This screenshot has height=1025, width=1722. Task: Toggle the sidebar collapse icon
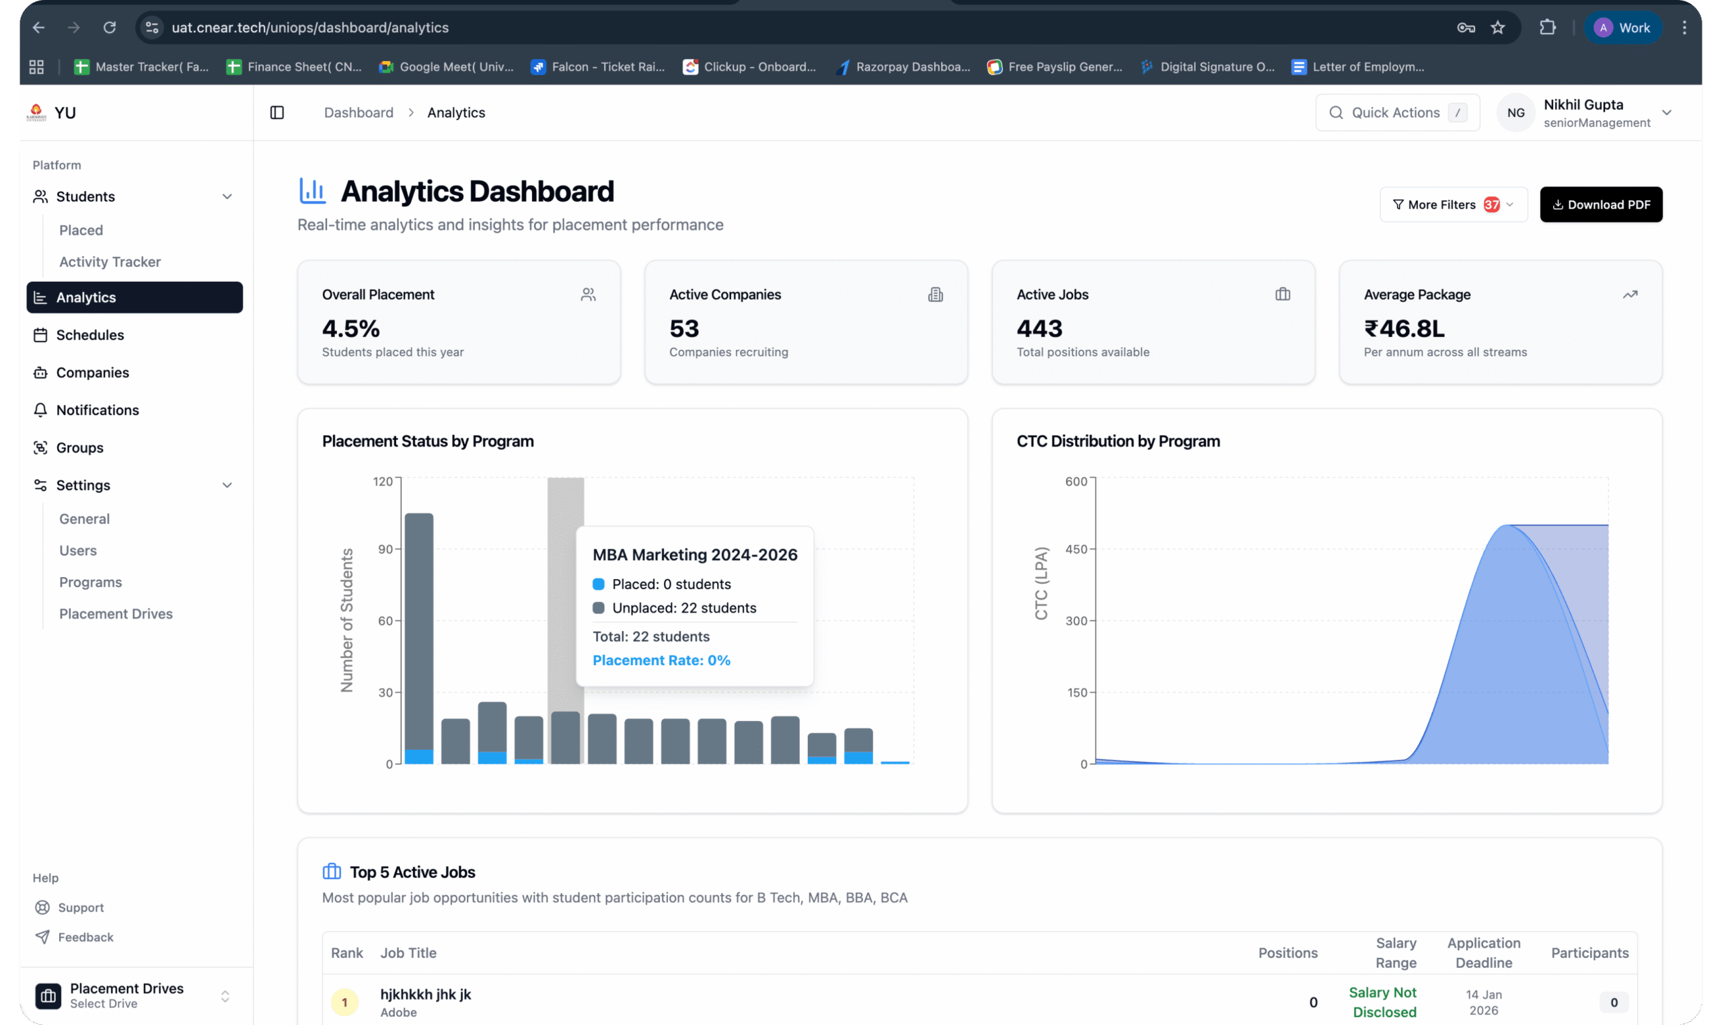point(277,112)
